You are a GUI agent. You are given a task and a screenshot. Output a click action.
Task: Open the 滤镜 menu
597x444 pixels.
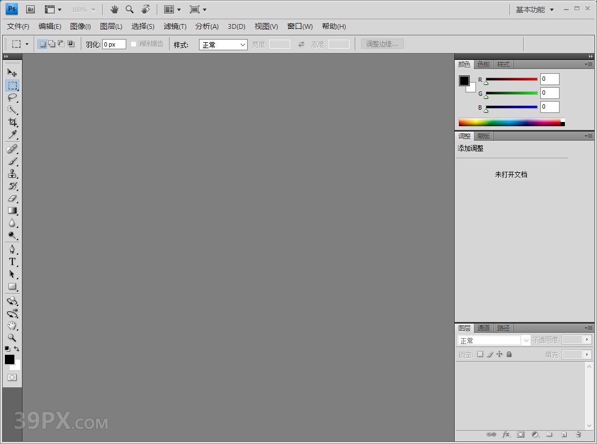[175, 26]
